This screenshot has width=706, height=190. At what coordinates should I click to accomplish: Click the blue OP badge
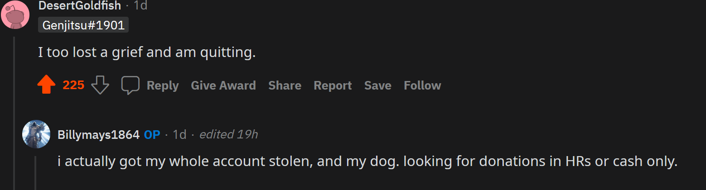152,135
